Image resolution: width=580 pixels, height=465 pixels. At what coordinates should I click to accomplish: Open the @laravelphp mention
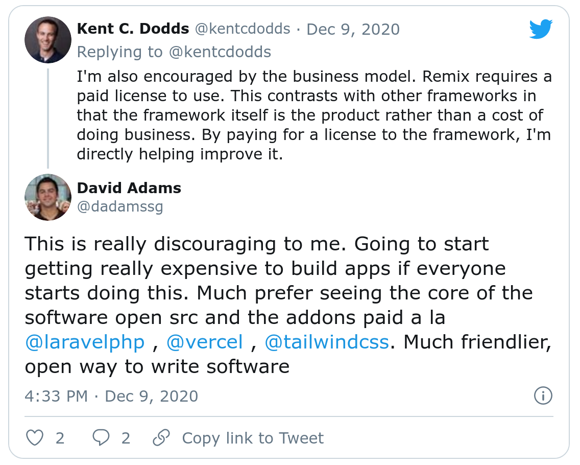point(85,342)
